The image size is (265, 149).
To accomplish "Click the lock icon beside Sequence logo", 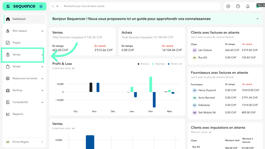I will pyautogui.click(x=41, y=7).
